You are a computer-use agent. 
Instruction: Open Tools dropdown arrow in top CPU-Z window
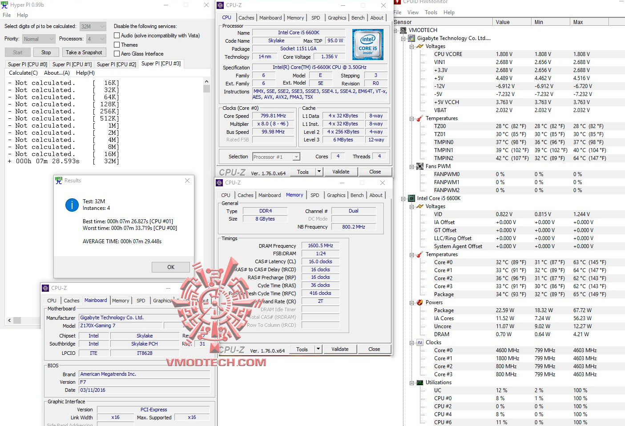click(319, 172)
